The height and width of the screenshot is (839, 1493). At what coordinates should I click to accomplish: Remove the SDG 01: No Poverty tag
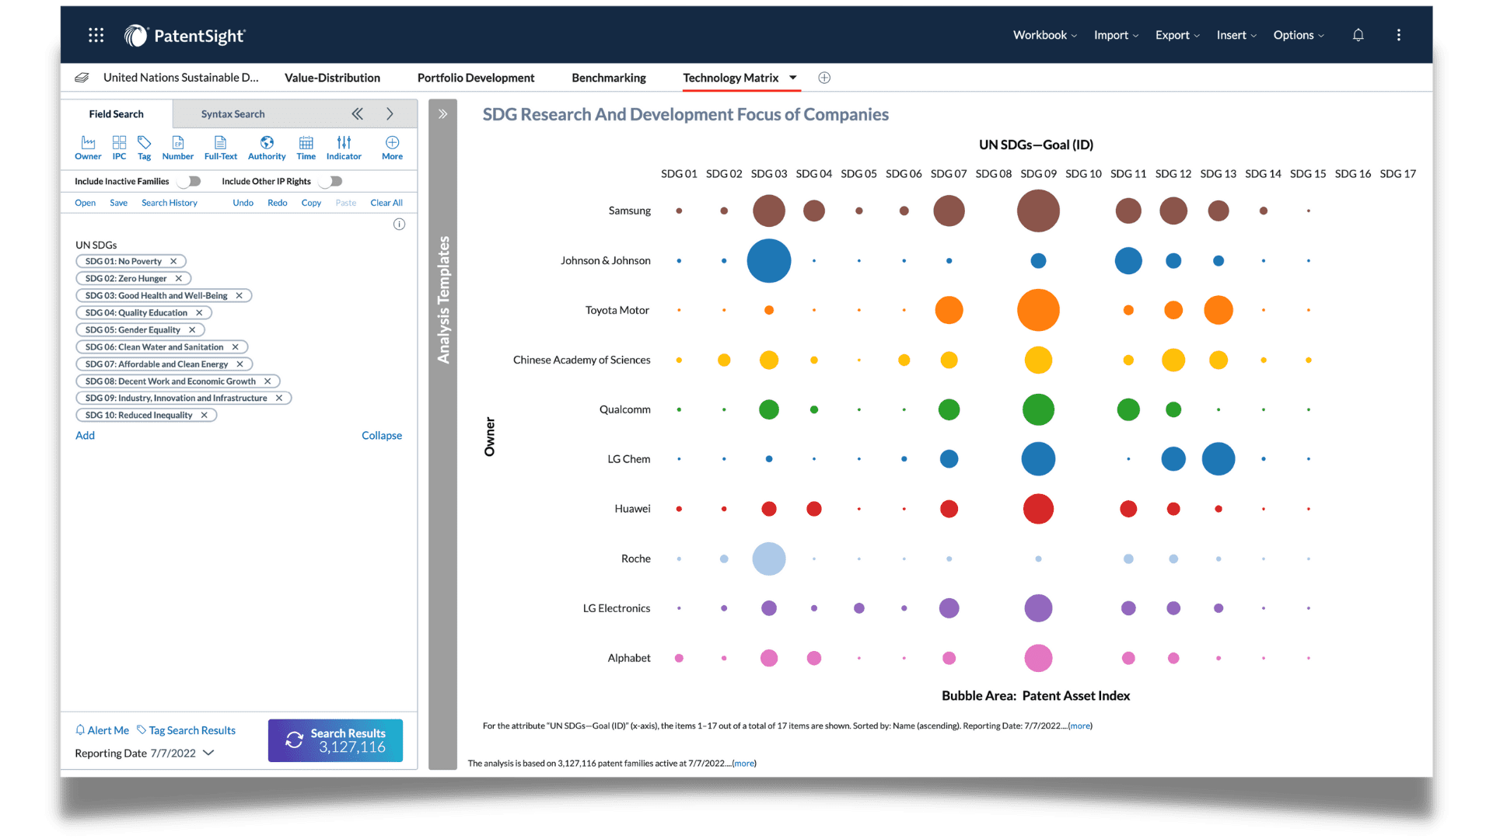pyautogui.click(x=173, y=262)
